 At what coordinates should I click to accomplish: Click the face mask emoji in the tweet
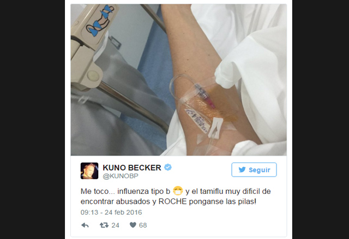(x=178, y=191)
